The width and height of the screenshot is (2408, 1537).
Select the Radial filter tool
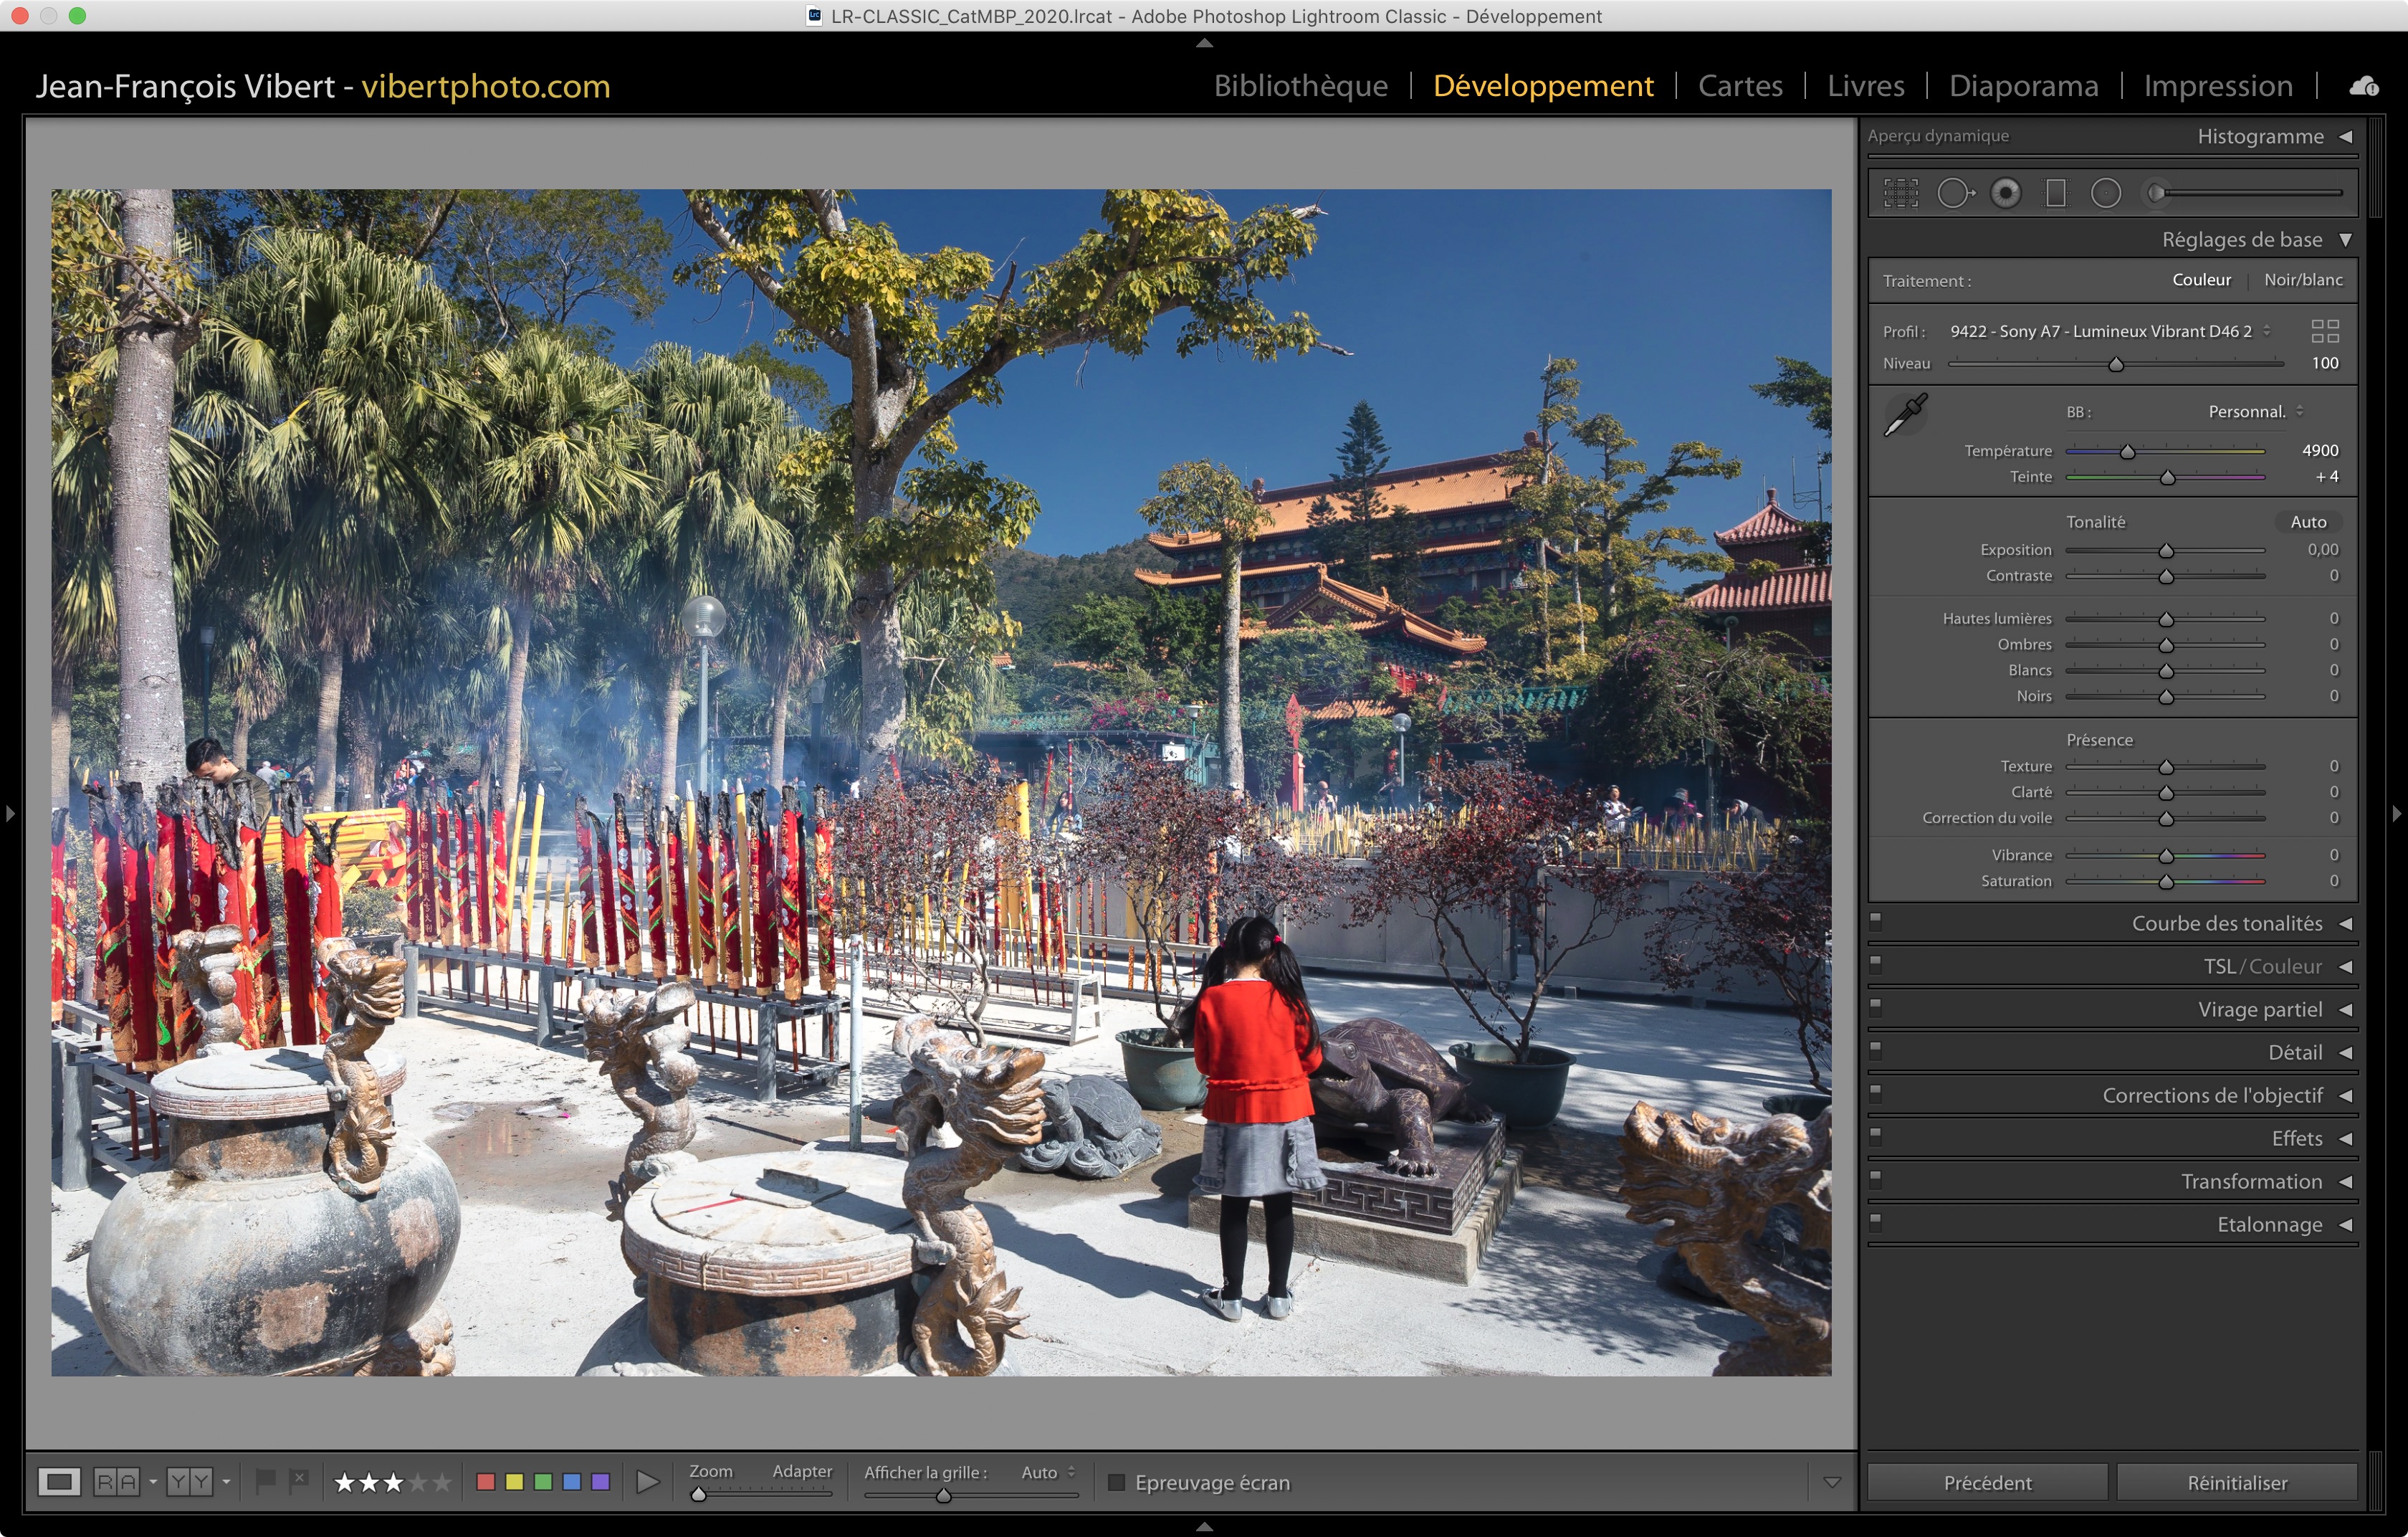coord(2106,193)
